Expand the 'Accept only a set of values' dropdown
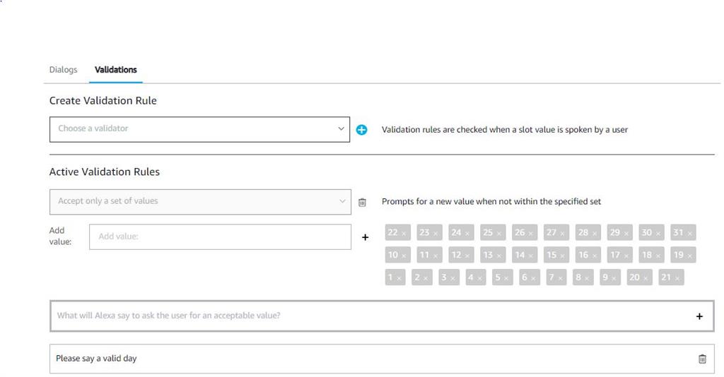Screen dimensions: 724x377 tap(199, 201)
